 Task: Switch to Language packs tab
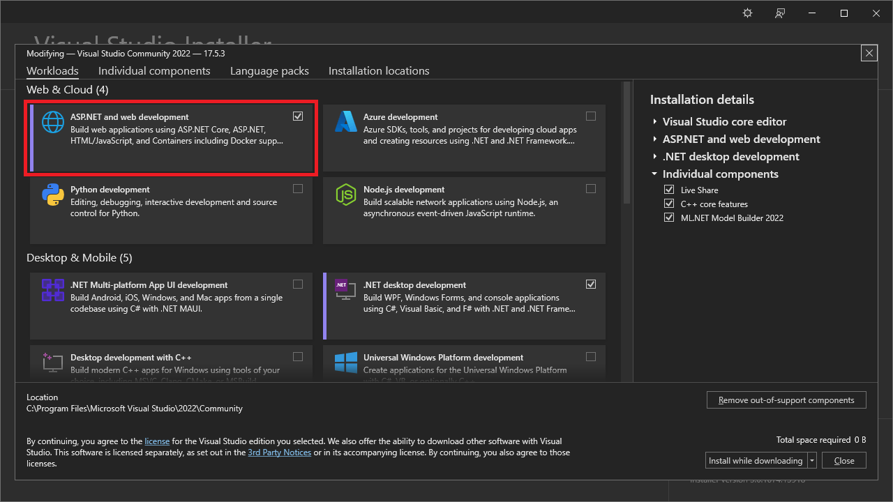269,70
